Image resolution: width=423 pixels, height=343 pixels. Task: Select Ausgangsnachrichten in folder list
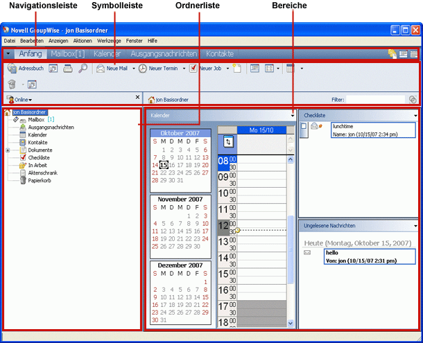[x=51, y=127]
